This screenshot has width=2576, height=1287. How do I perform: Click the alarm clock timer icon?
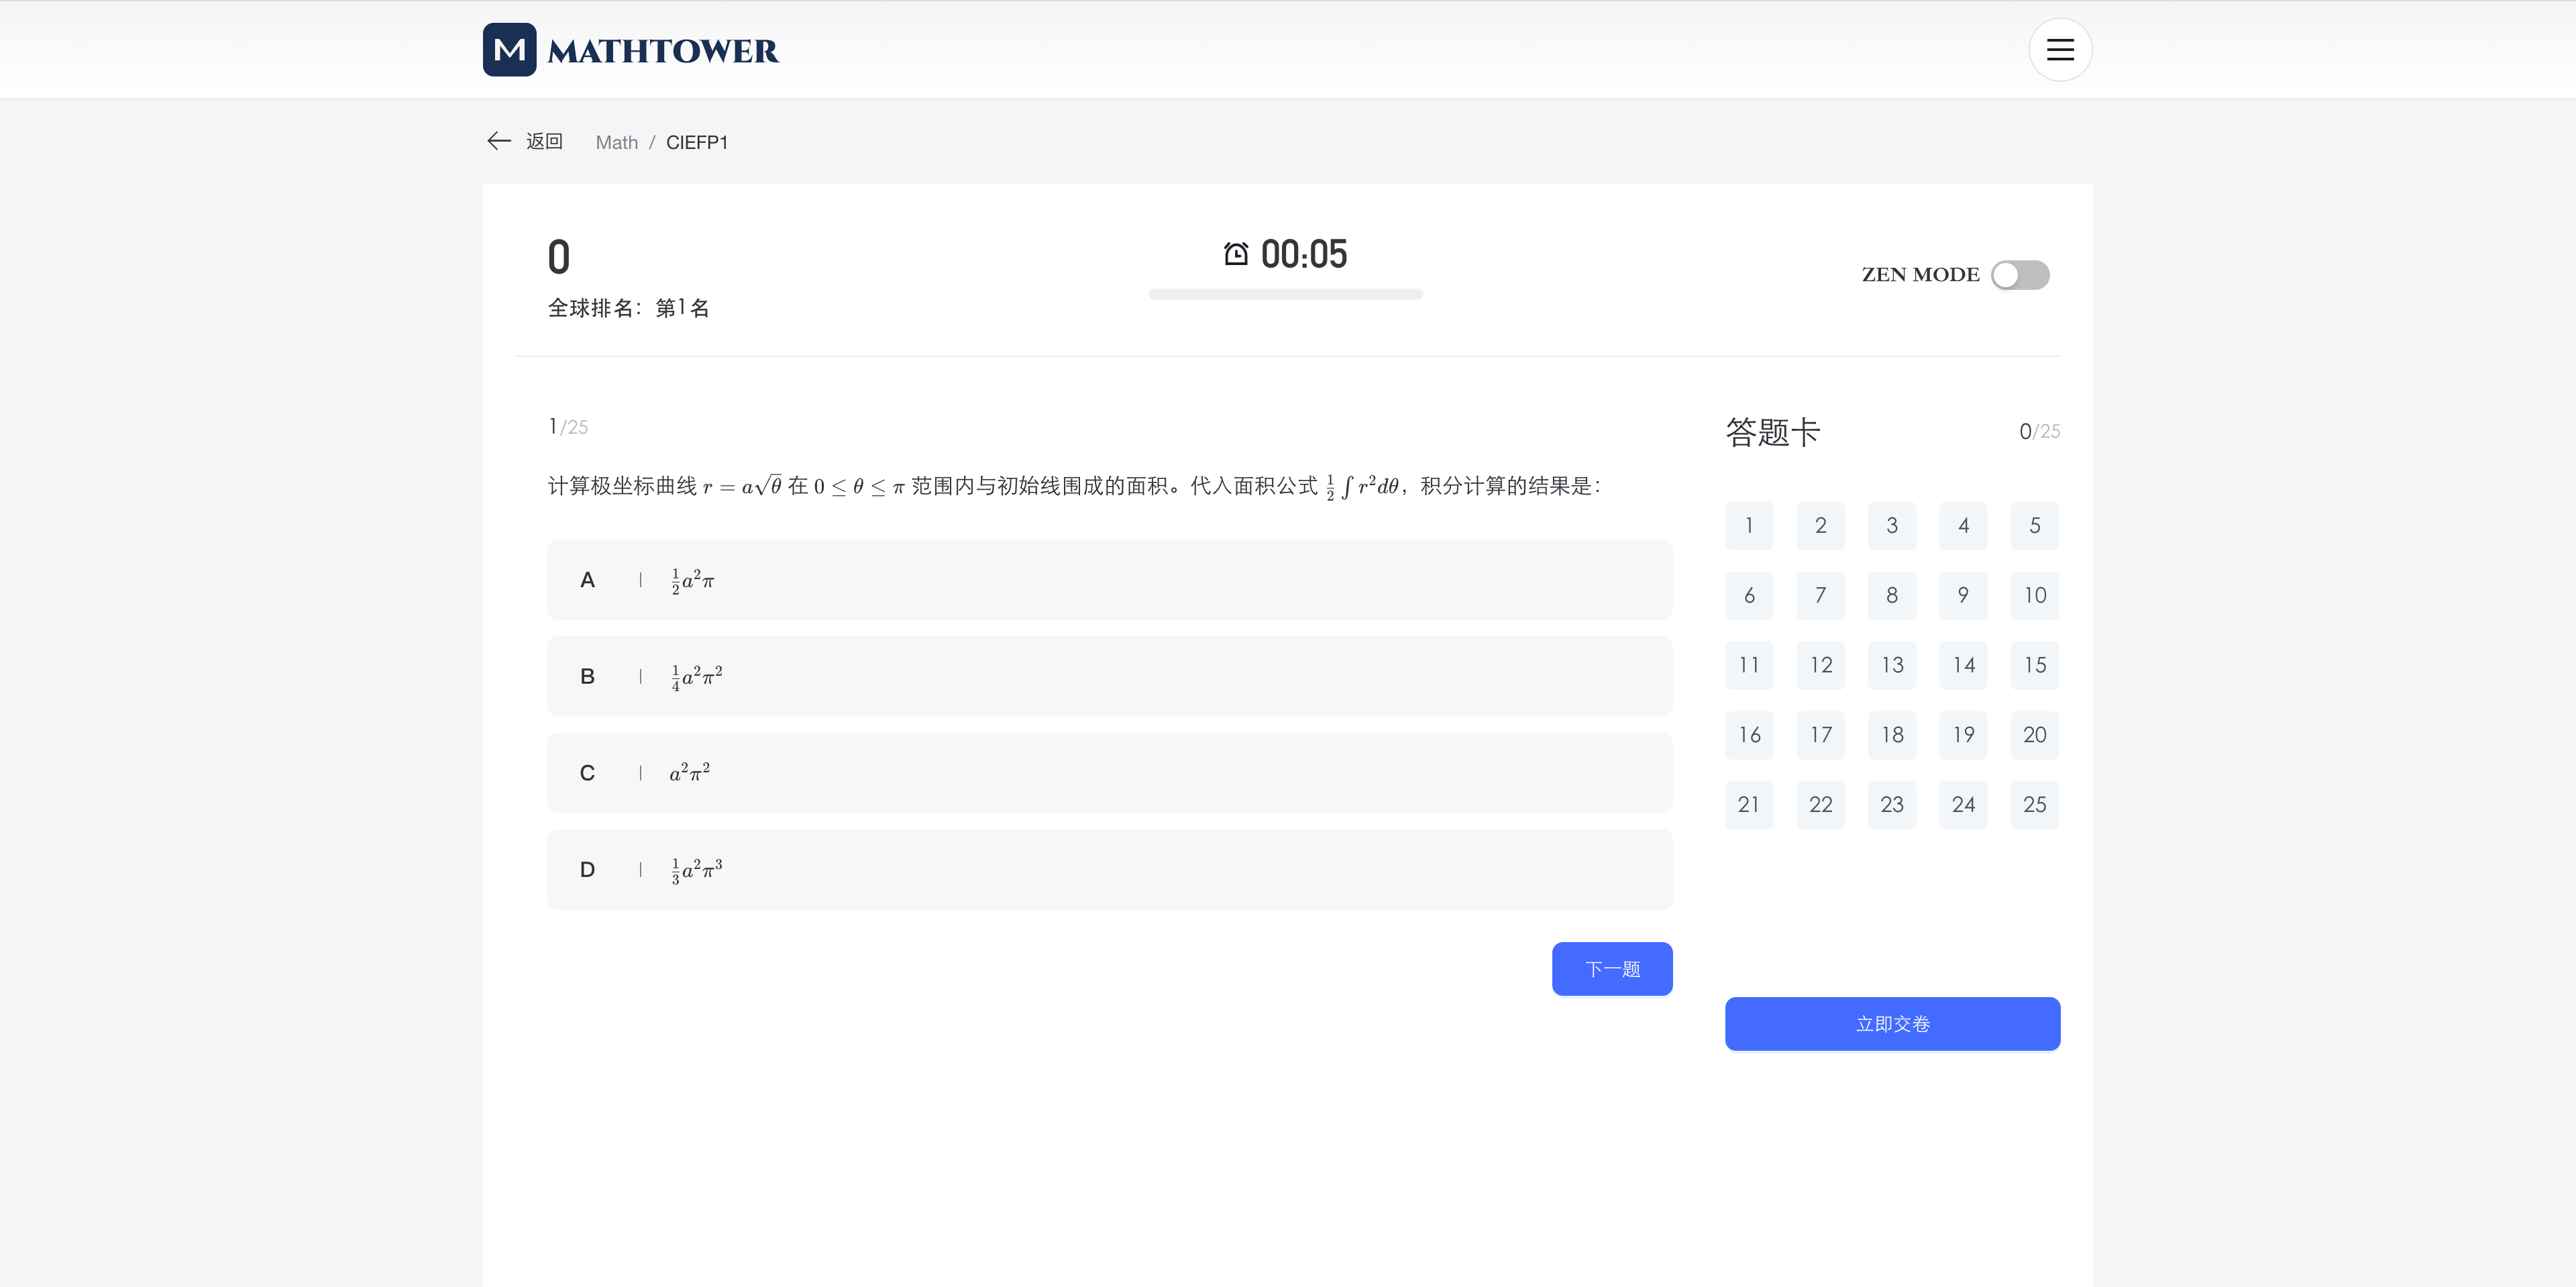[1236, 254]
